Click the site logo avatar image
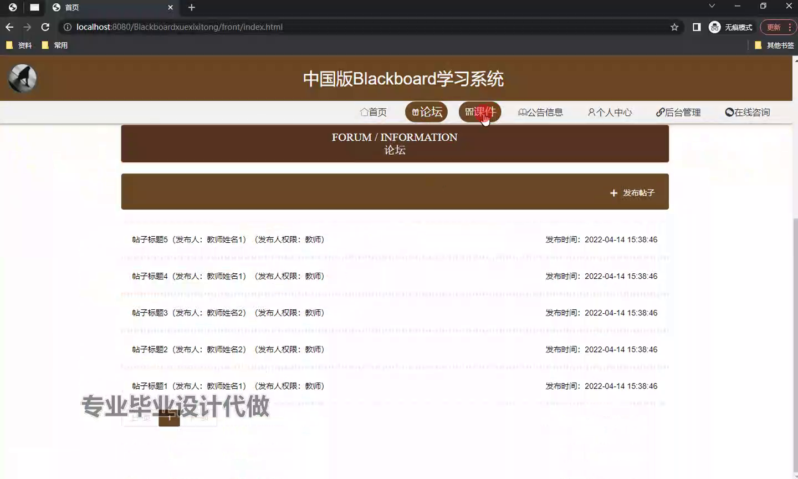798x479 pixels. pyautogui.click(x=22, y=78)
